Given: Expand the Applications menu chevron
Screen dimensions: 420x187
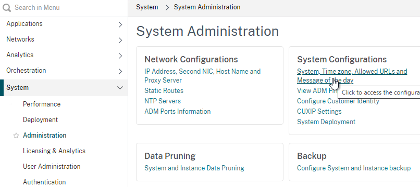Looking at the screenshot, I should 120,24.
